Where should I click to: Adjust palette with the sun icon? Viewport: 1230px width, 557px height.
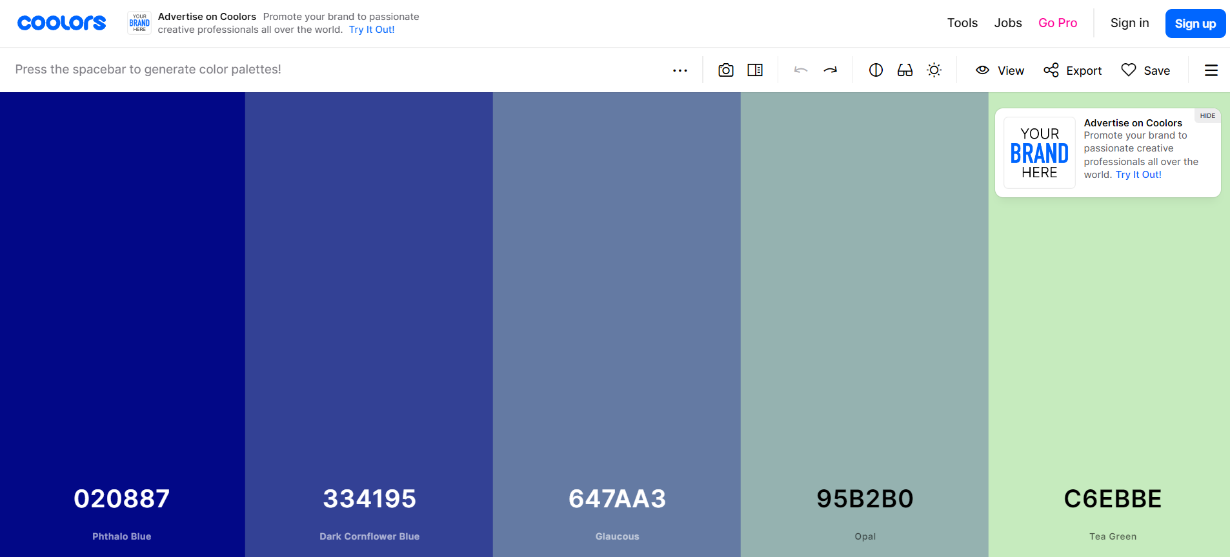click(934, 70)
